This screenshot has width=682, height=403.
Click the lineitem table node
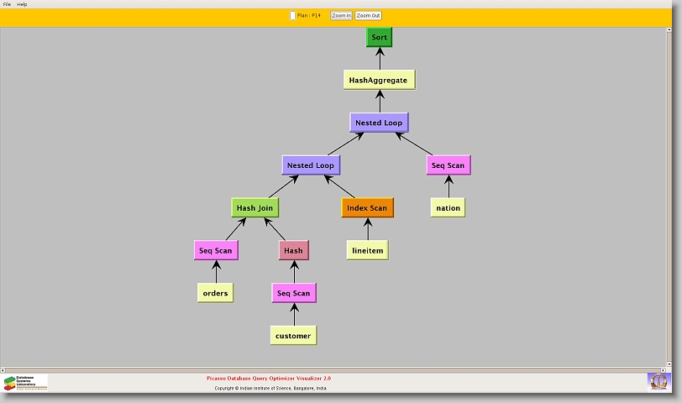(x=367, y=250)
